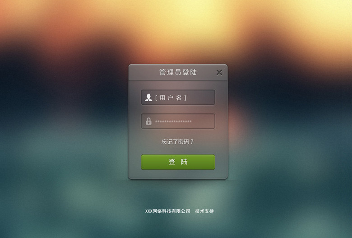Click the 管理员登陆 dialog title
352x238 pixels.
click(x=178, y=72)
